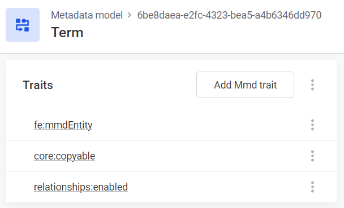Open the fe:mmdEntity trait link
The height and width of the screenshot is (208, 344).
point(63,125)
